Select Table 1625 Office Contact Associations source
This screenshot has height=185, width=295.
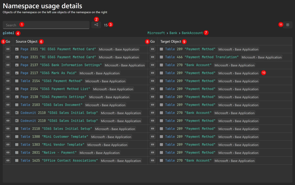point(59,161)
